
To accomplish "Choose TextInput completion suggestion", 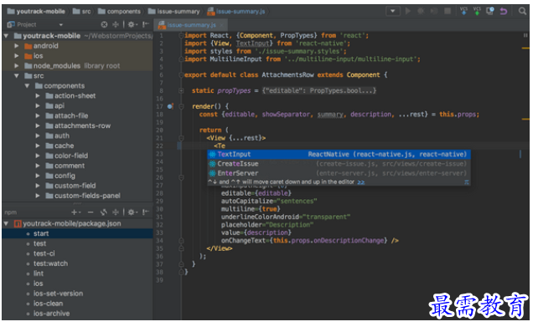I will pyautogui.click(x=339, y=155).
